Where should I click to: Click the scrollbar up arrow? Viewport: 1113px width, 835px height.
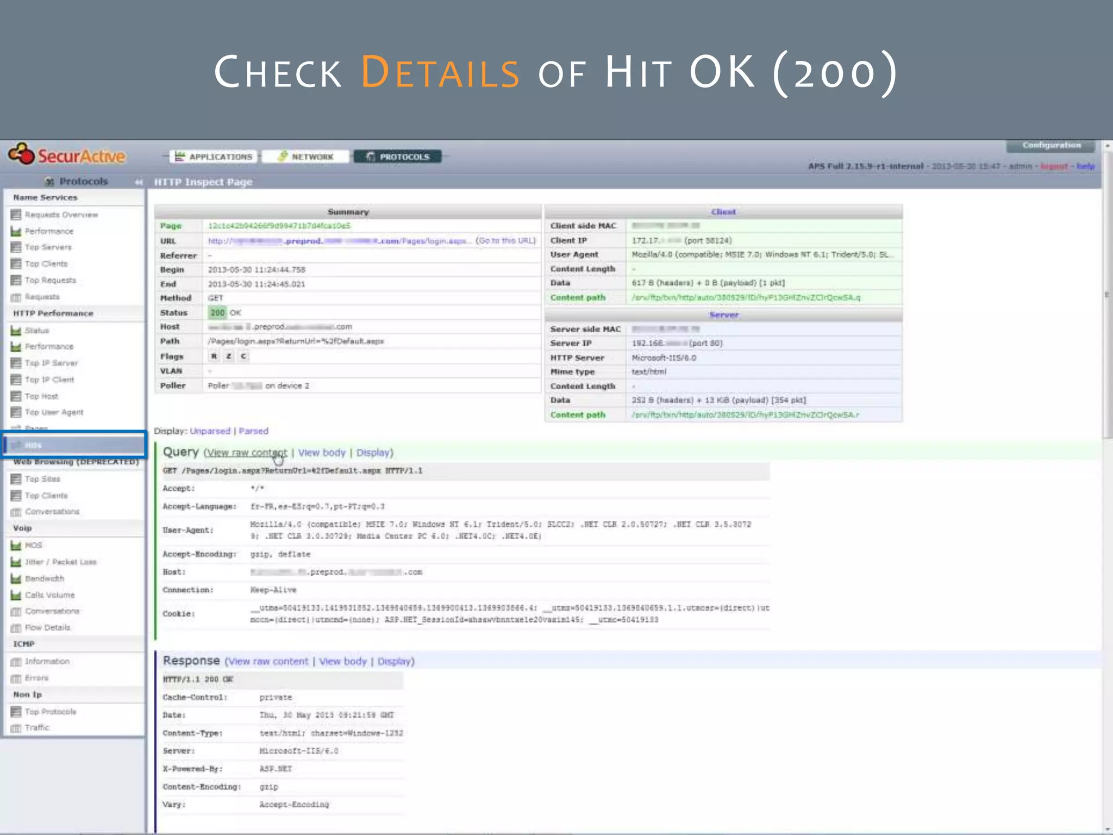[x=1107, y=146]
